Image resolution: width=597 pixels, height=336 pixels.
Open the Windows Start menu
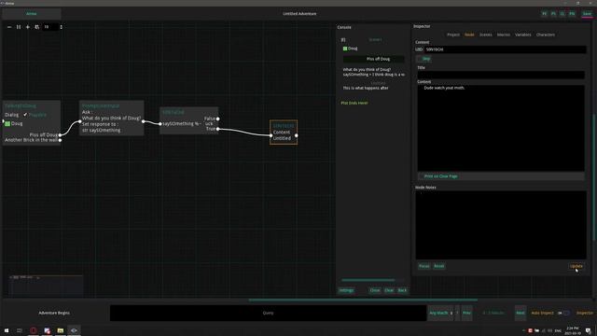point(7,330)
